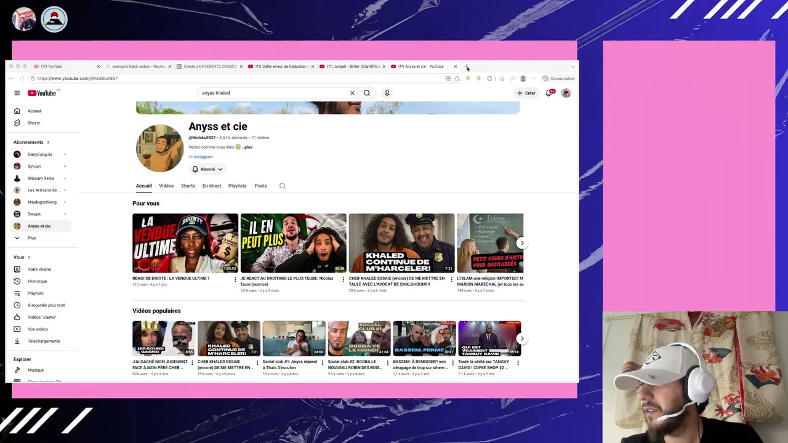Open a new browser tab
This screenshot has width=788, height=443.
[467, 66]
